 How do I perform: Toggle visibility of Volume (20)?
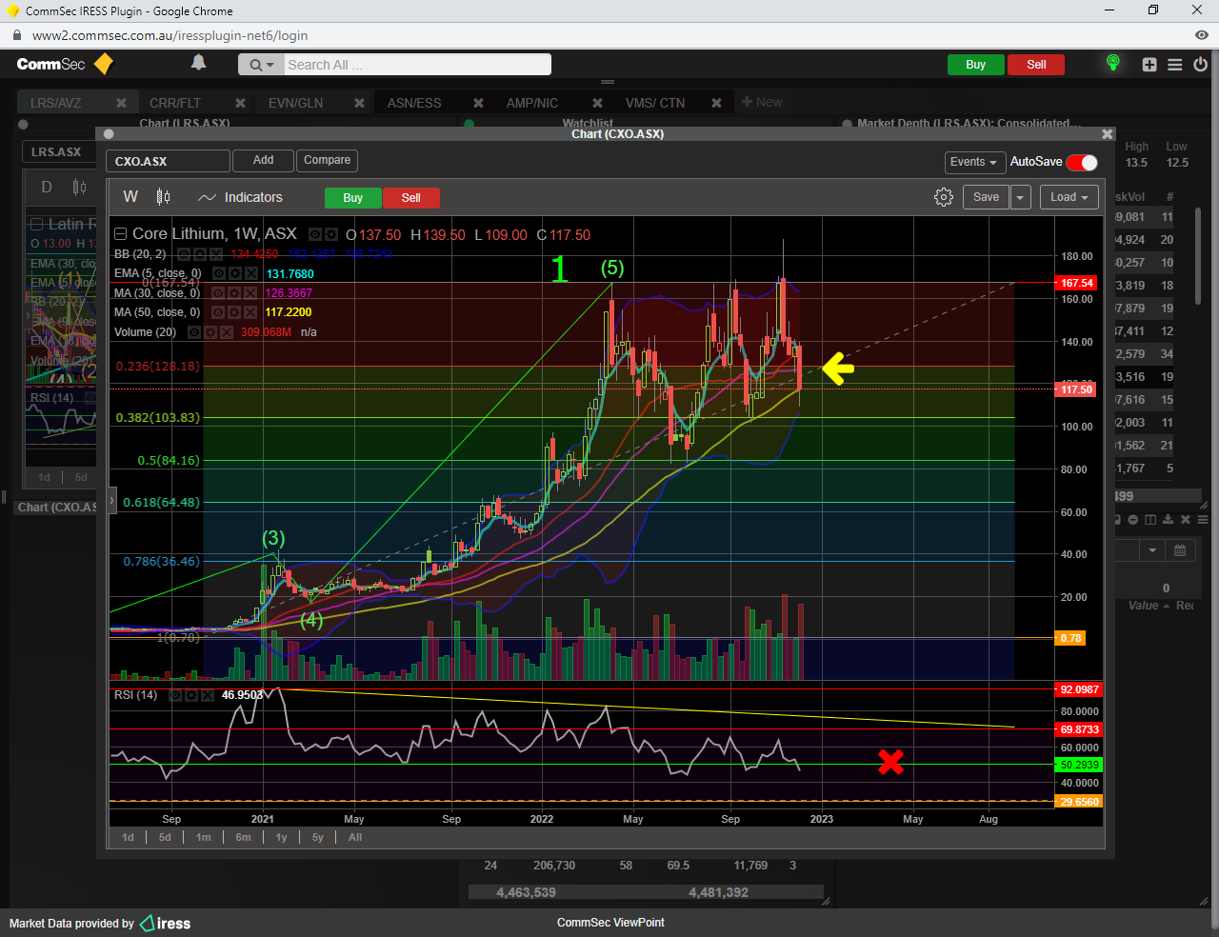(x=194, y=332)
